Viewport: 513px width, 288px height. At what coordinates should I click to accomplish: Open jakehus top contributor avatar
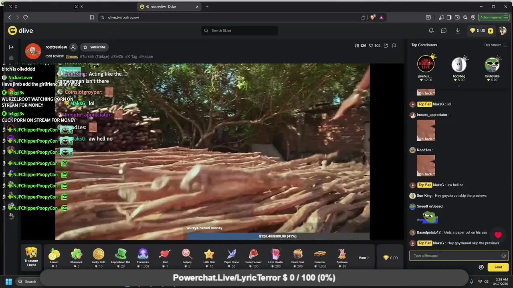coord(426,64)
